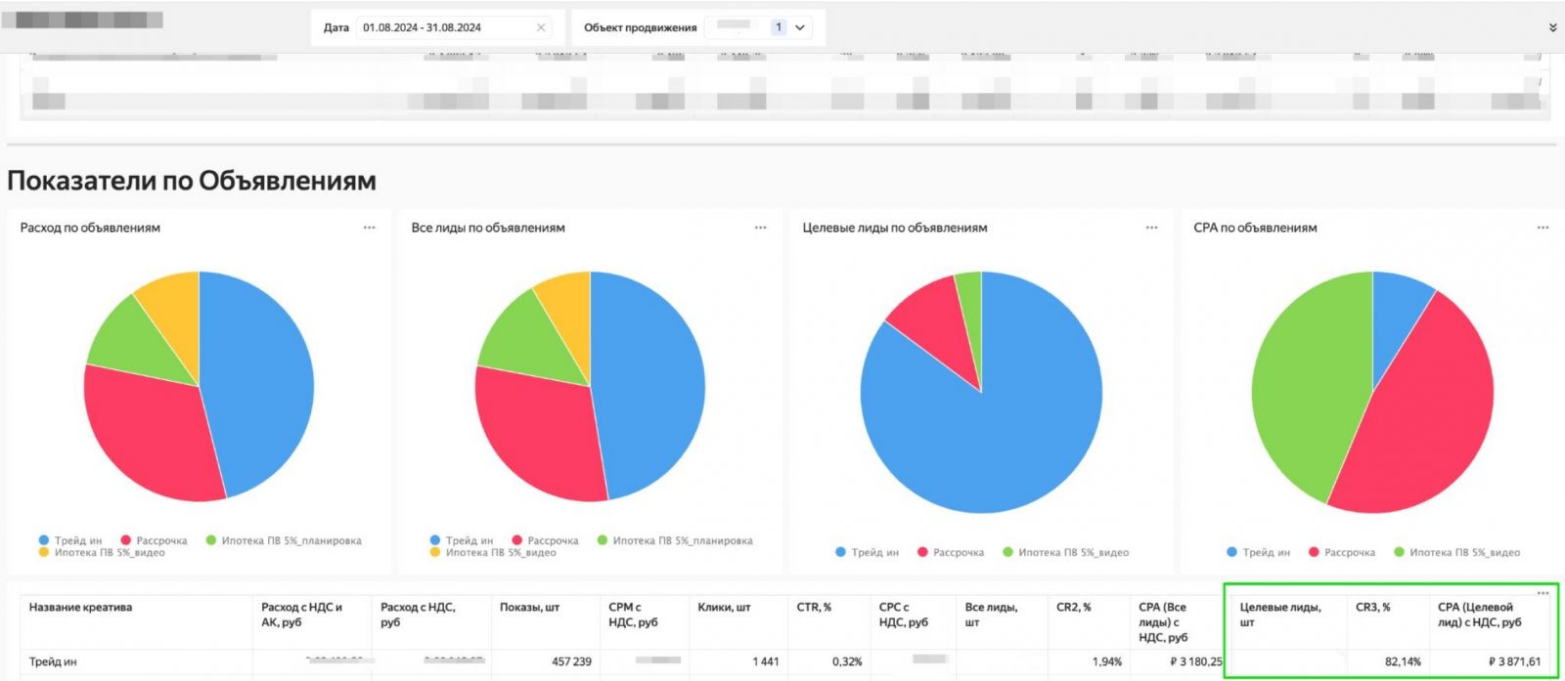The height and width of the screenshot is (681, 1565).
Task: Click the "Название креатива" column header
Action: [x=80, y=607]
